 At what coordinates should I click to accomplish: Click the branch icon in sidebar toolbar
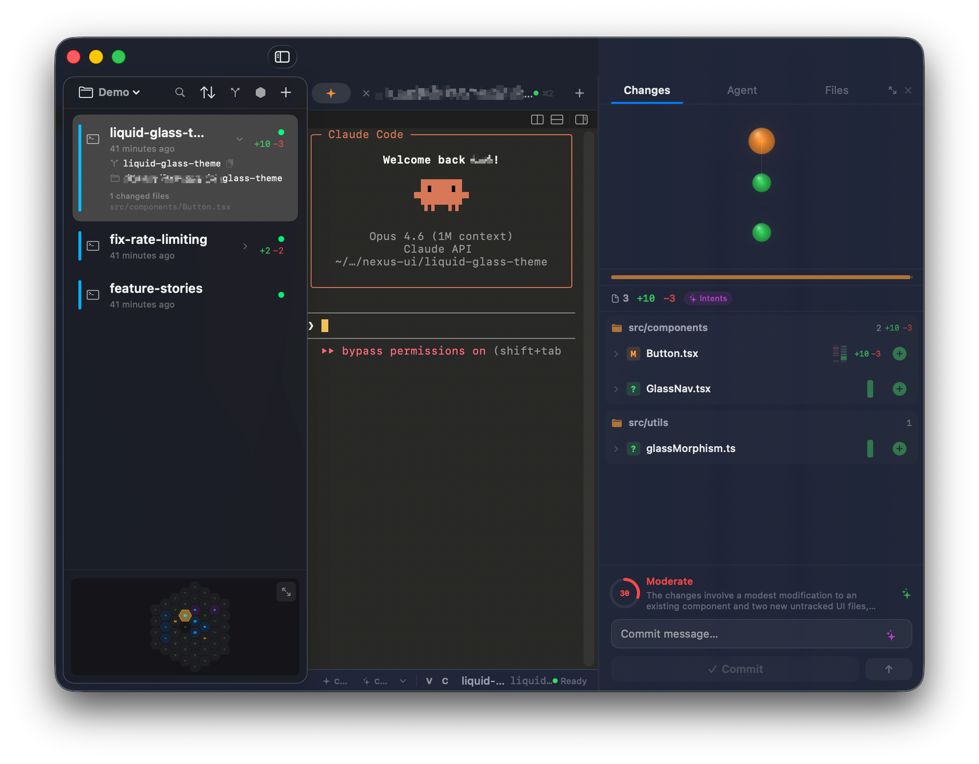(x=235, y=92)
